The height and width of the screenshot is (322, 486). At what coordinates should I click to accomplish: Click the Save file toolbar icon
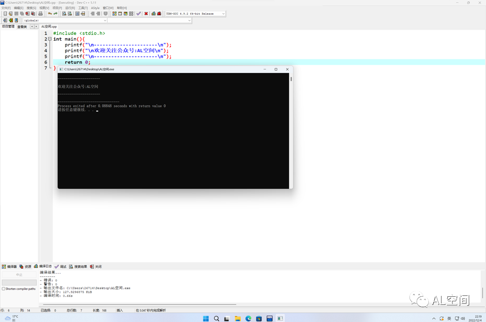pyautogui.click(x=16, y=14)
